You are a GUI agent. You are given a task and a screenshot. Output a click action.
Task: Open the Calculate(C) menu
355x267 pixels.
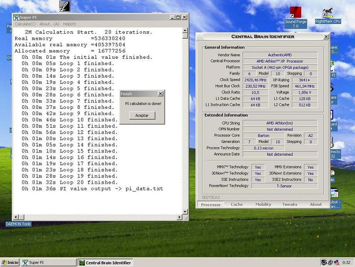(x=26, y=24)
